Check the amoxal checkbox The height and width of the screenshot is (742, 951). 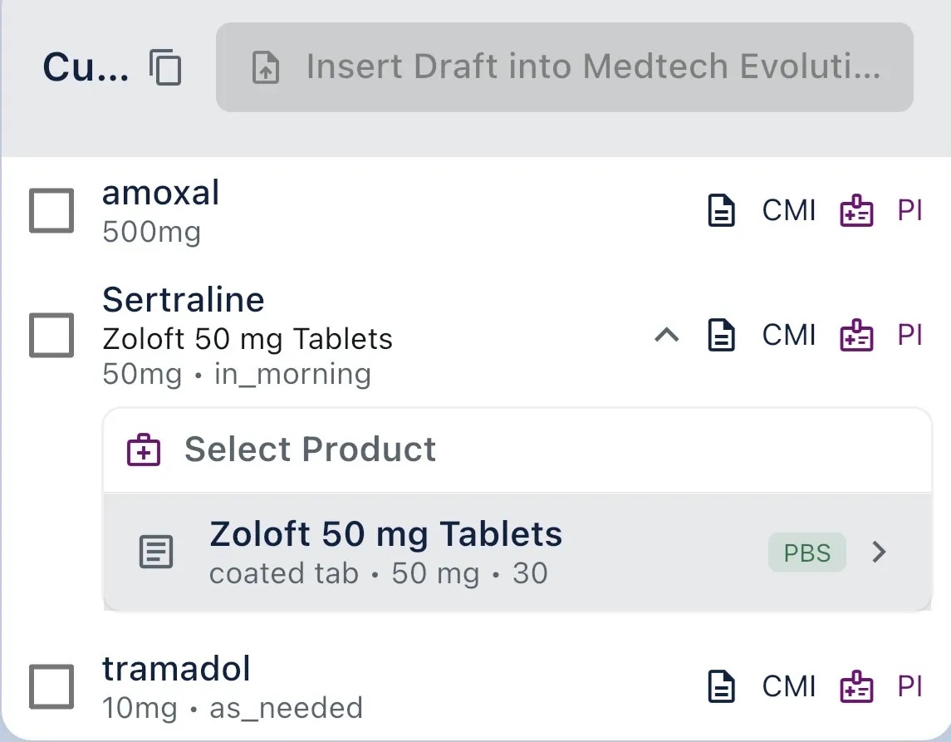51,210
